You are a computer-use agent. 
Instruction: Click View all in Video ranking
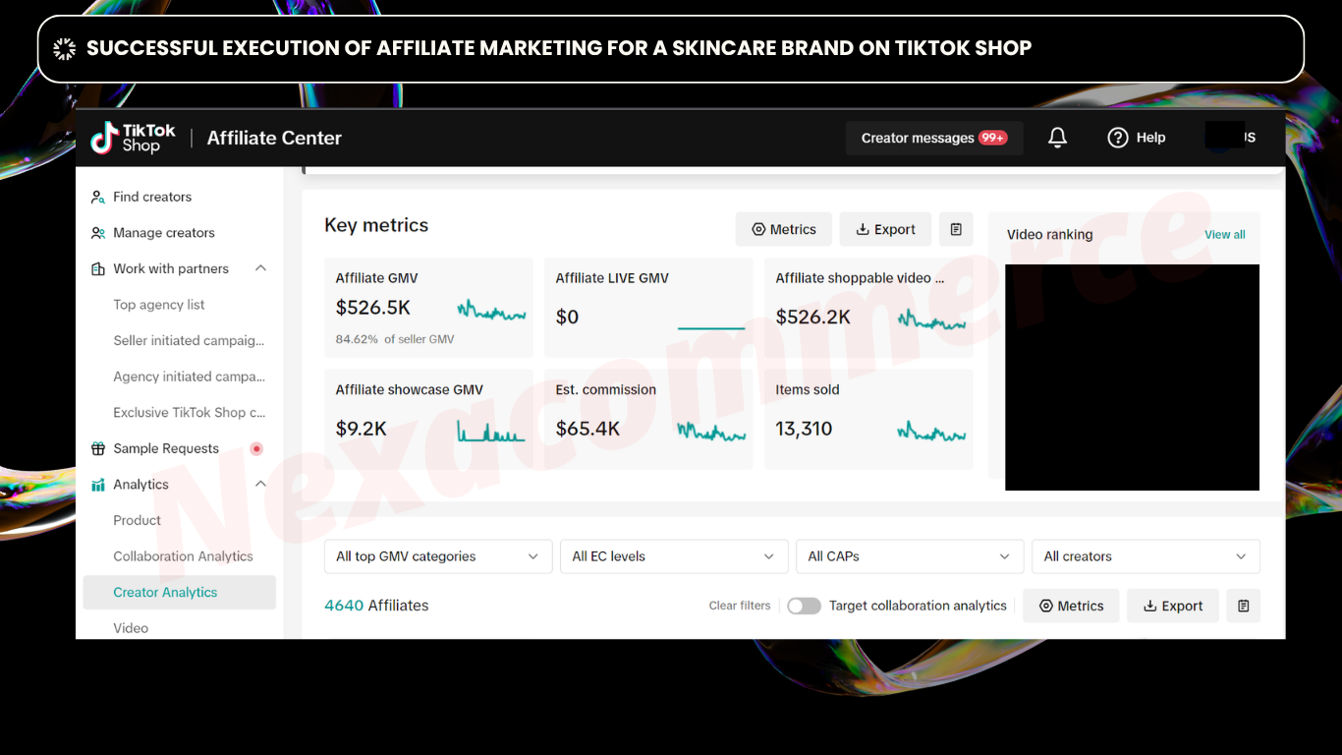tap(1224, 234)
